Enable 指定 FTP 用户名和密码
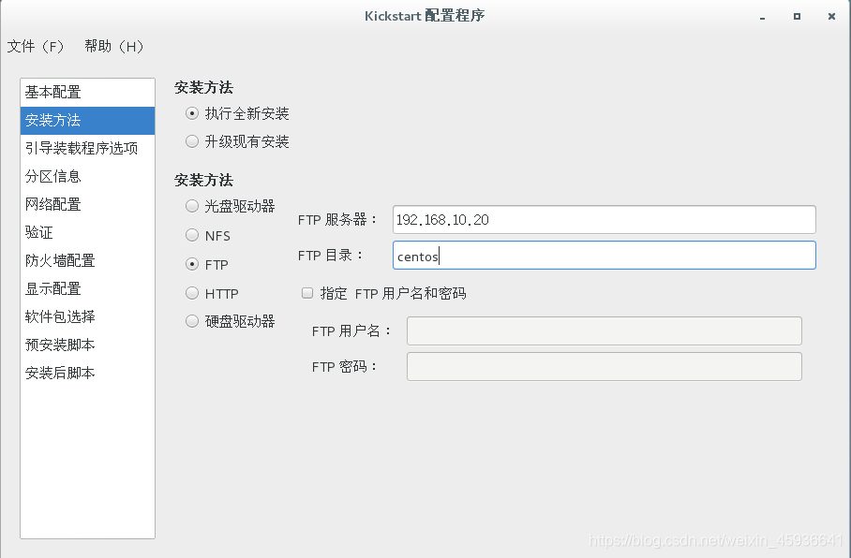The height and width of the screenshot is (558, 851). 306,293
